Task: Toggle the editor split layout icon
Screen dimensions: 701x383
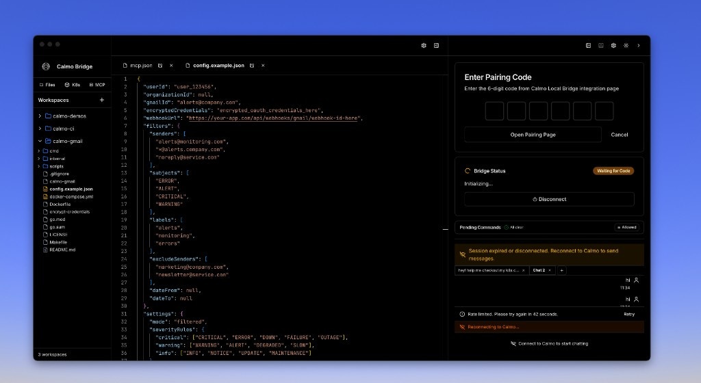Action: point(436,46)
